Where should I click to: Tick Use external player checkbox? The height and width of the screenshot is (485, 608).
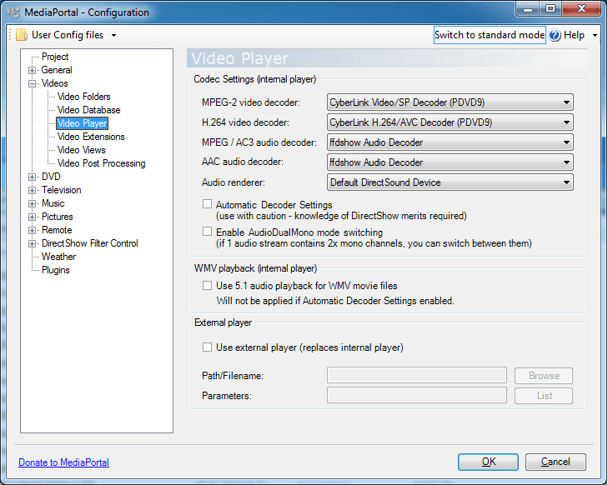[207, 347]
